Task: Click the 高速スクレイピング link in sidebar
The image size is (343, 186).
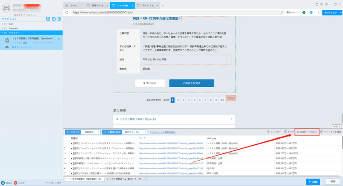Action: click(22, 47)
